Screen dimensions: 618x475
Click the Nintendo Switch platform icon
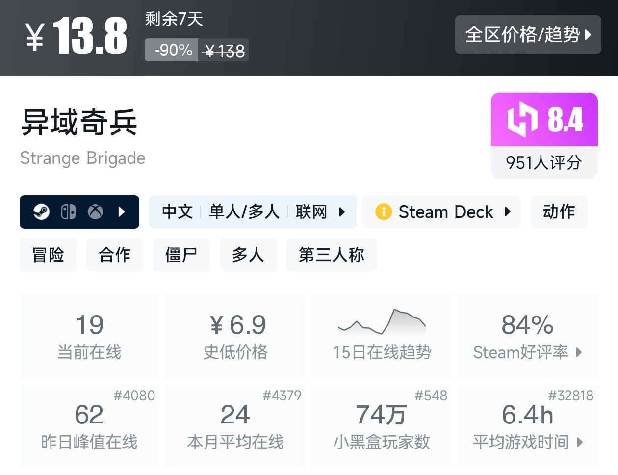click(x=68, y=212)
